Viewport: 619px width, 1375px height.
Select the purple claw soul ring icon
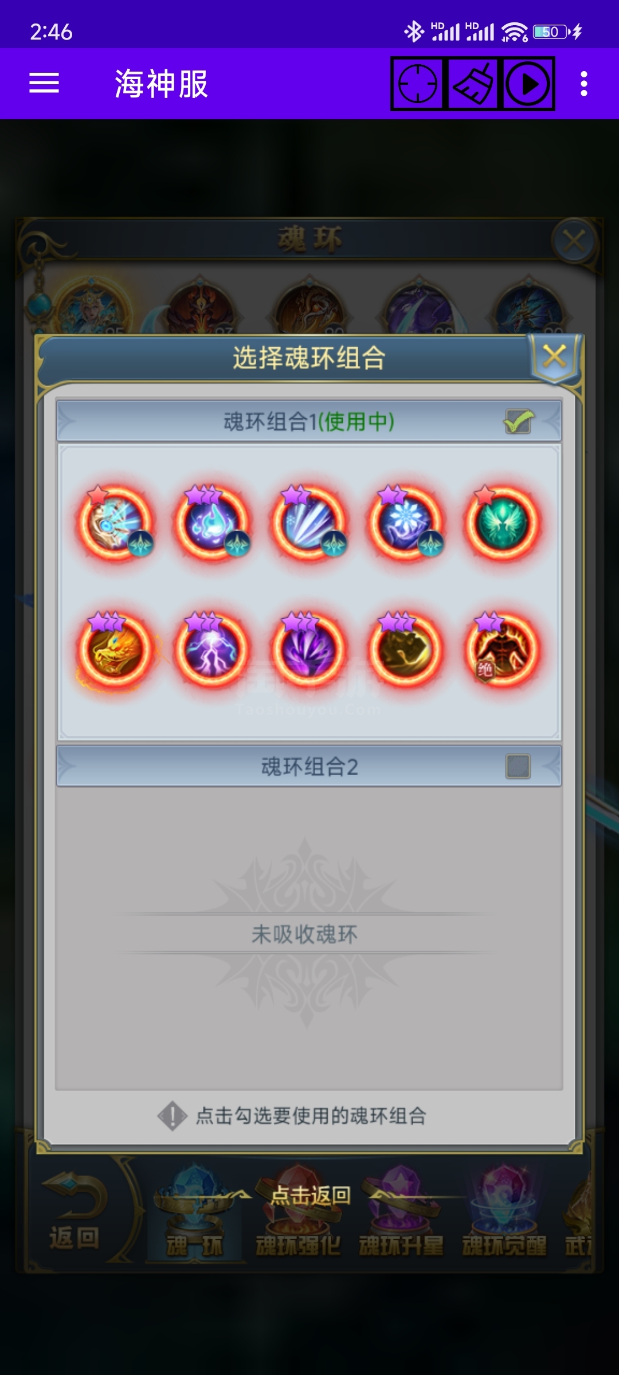[309, 649]
